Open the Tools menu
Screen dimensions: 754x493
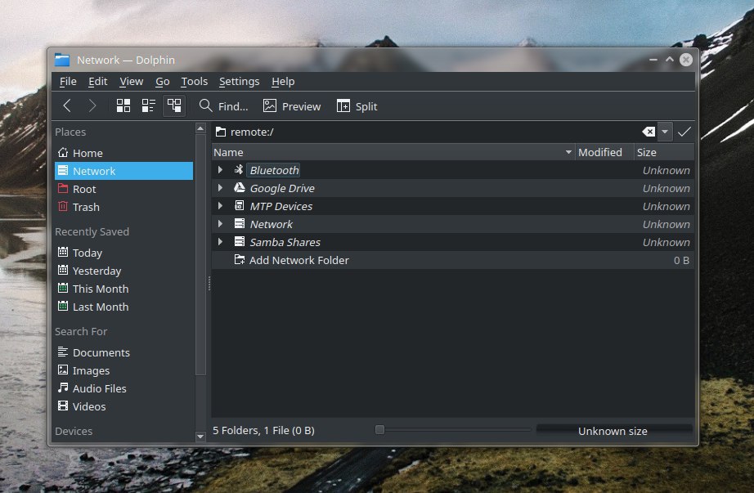pyautogui.click(x=195, y=81)
